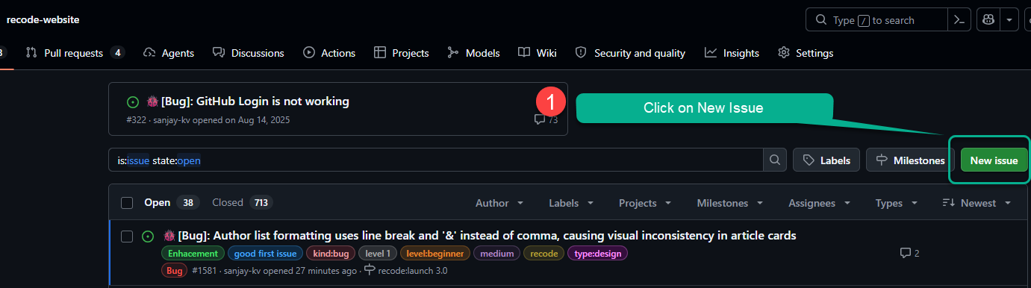Click the Security shield icon
Image resolution: width=1031 pixels, height=288 pixels.
tap(582, 53)
